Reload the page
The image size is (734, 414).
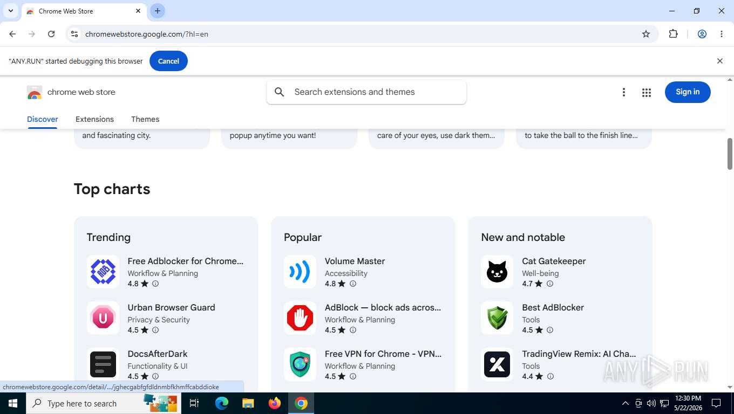click(51, 34)
